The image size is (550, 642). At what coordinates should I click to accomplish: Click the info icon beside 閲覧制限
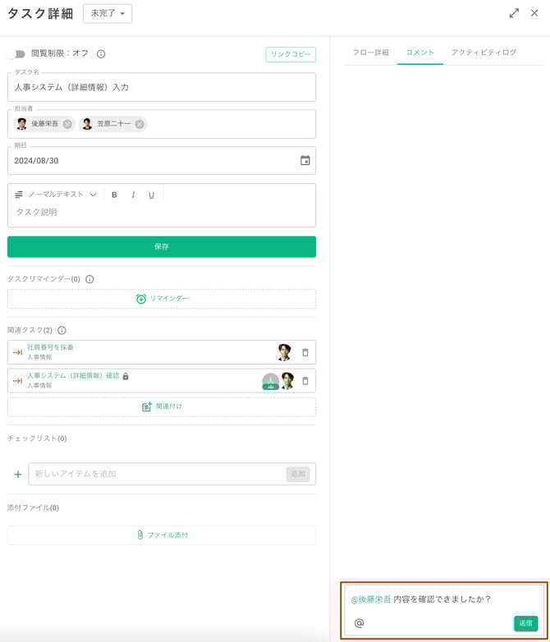(101, 54)
